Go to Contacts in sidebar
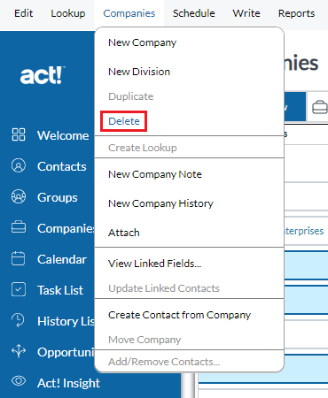 click(x=62, y=166)
